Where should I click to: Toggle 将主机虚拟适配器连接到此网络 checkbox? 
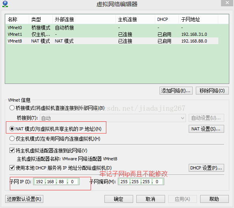12,150
